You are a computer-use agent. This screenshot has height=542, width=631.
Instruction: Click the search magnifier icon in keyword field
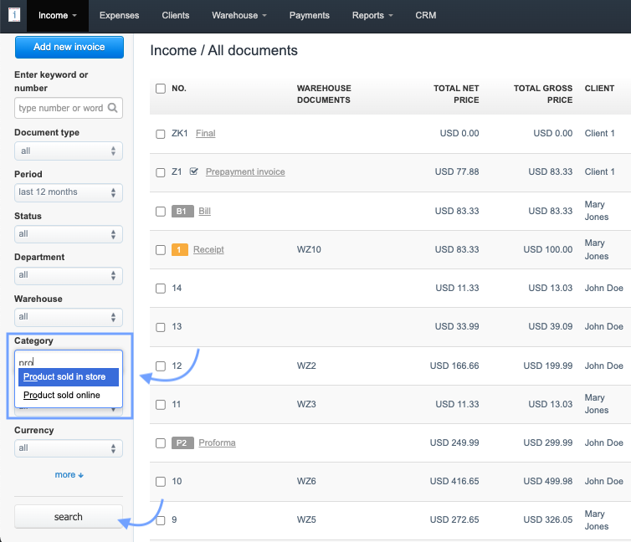click(x=112, y=108)
